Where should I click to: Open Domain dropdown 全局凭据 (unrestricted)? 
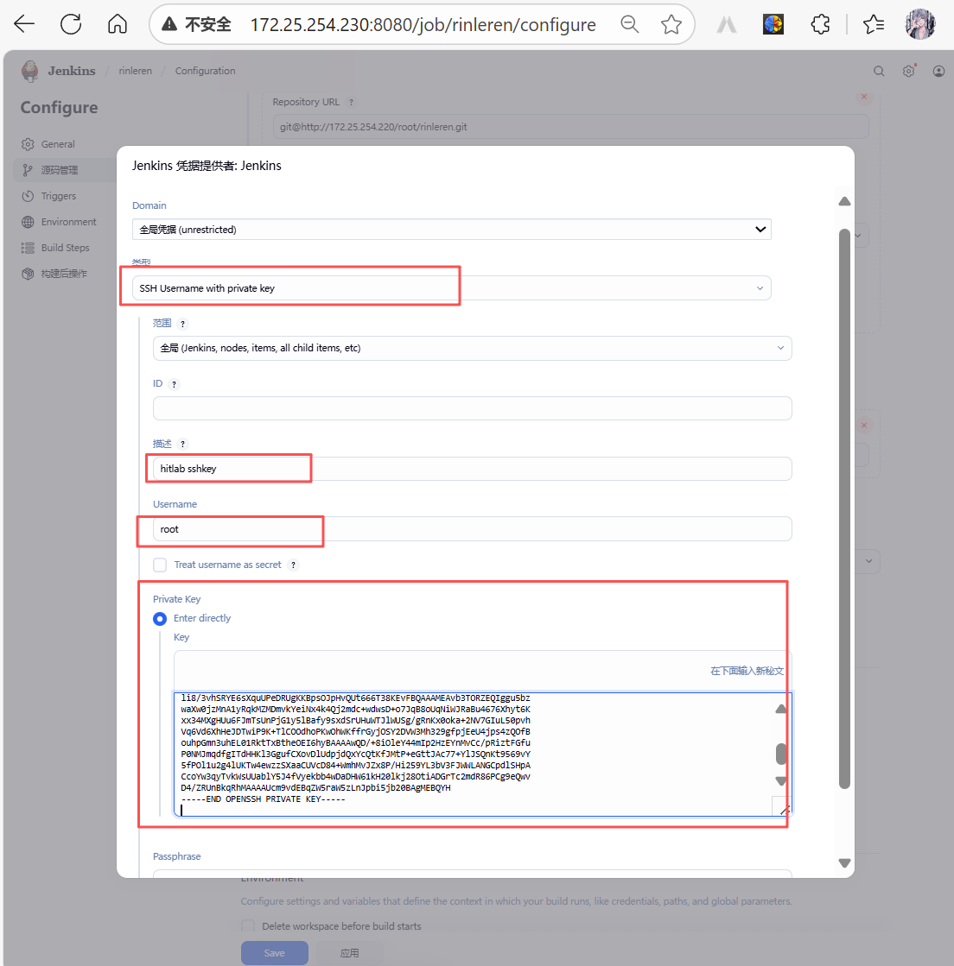point(451,229)
